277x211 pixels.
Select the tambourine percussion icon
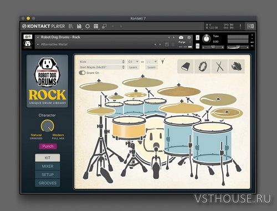tap(203, 66)
